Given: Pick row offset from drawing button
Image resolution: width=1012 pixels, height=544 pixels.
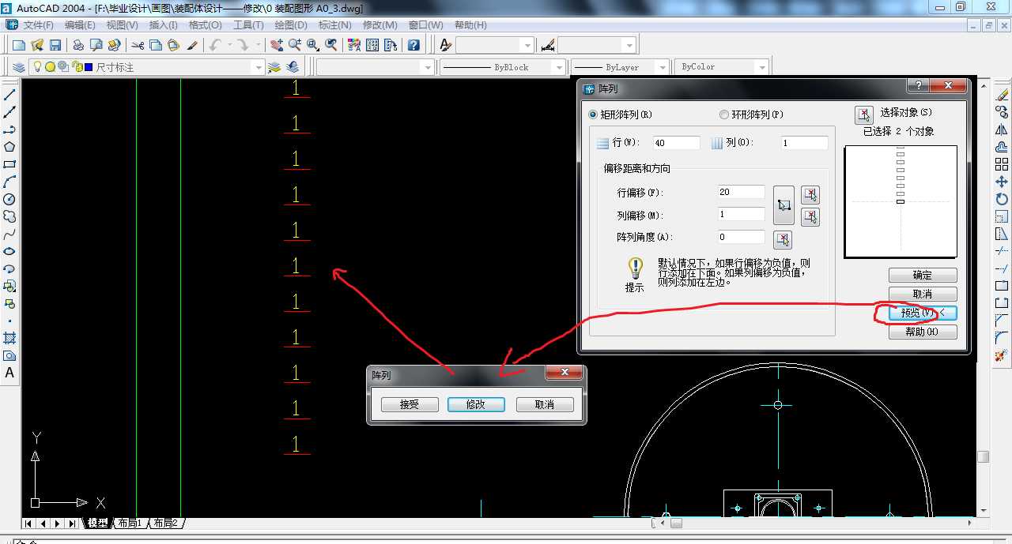Looking at the screenshot, I should 810,194.
